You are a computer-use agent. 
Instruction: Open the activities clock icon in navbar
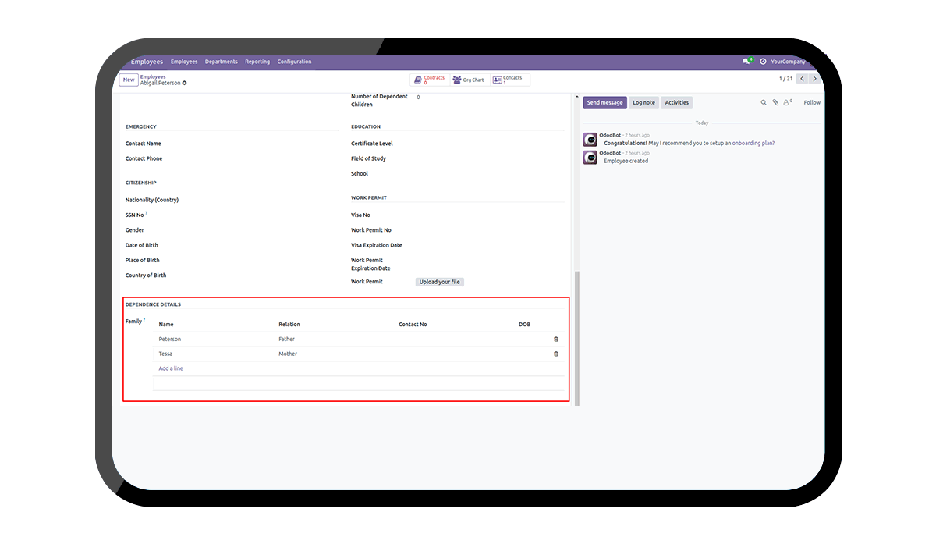point(763,62)
